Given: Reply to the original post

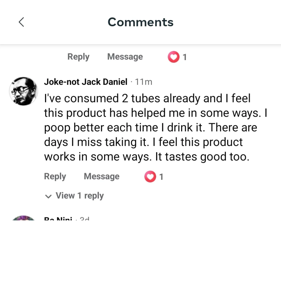Looking at the screenshot, I should tap(78, 57).
